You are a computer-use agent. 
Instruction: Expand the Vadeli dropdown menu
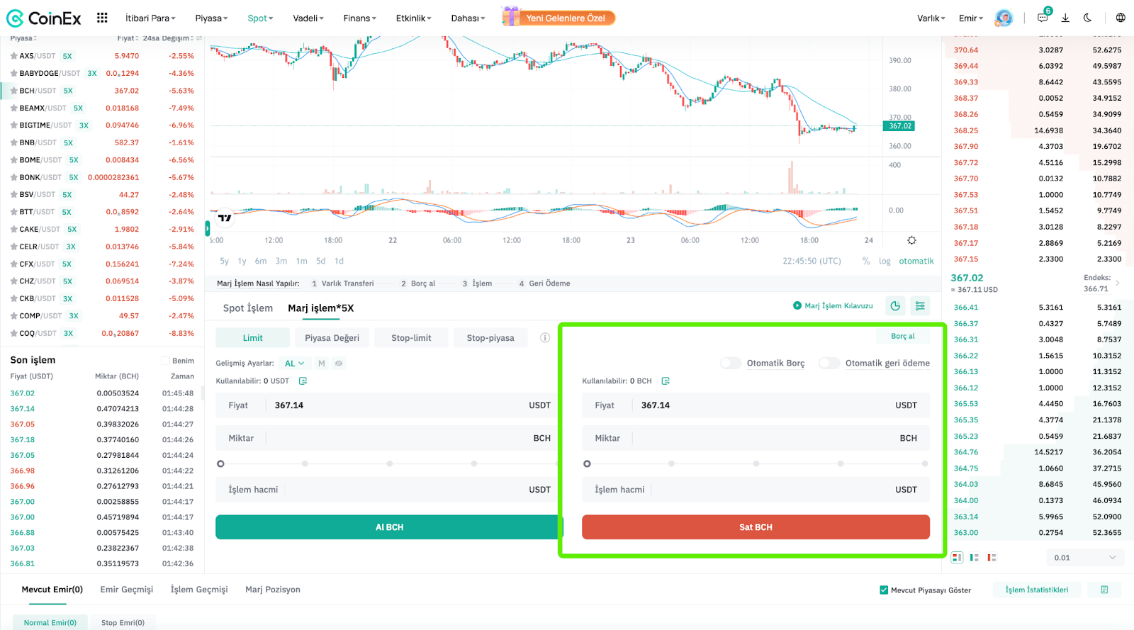pyautogui.click(x=308, y=18)
